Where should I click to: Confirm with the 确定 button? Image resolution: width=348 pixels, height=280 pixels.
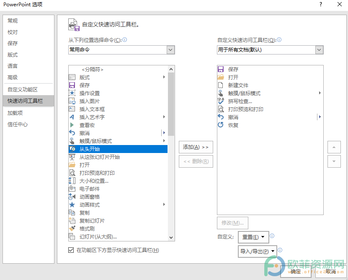pyautogui.click(x=296, y=272)
